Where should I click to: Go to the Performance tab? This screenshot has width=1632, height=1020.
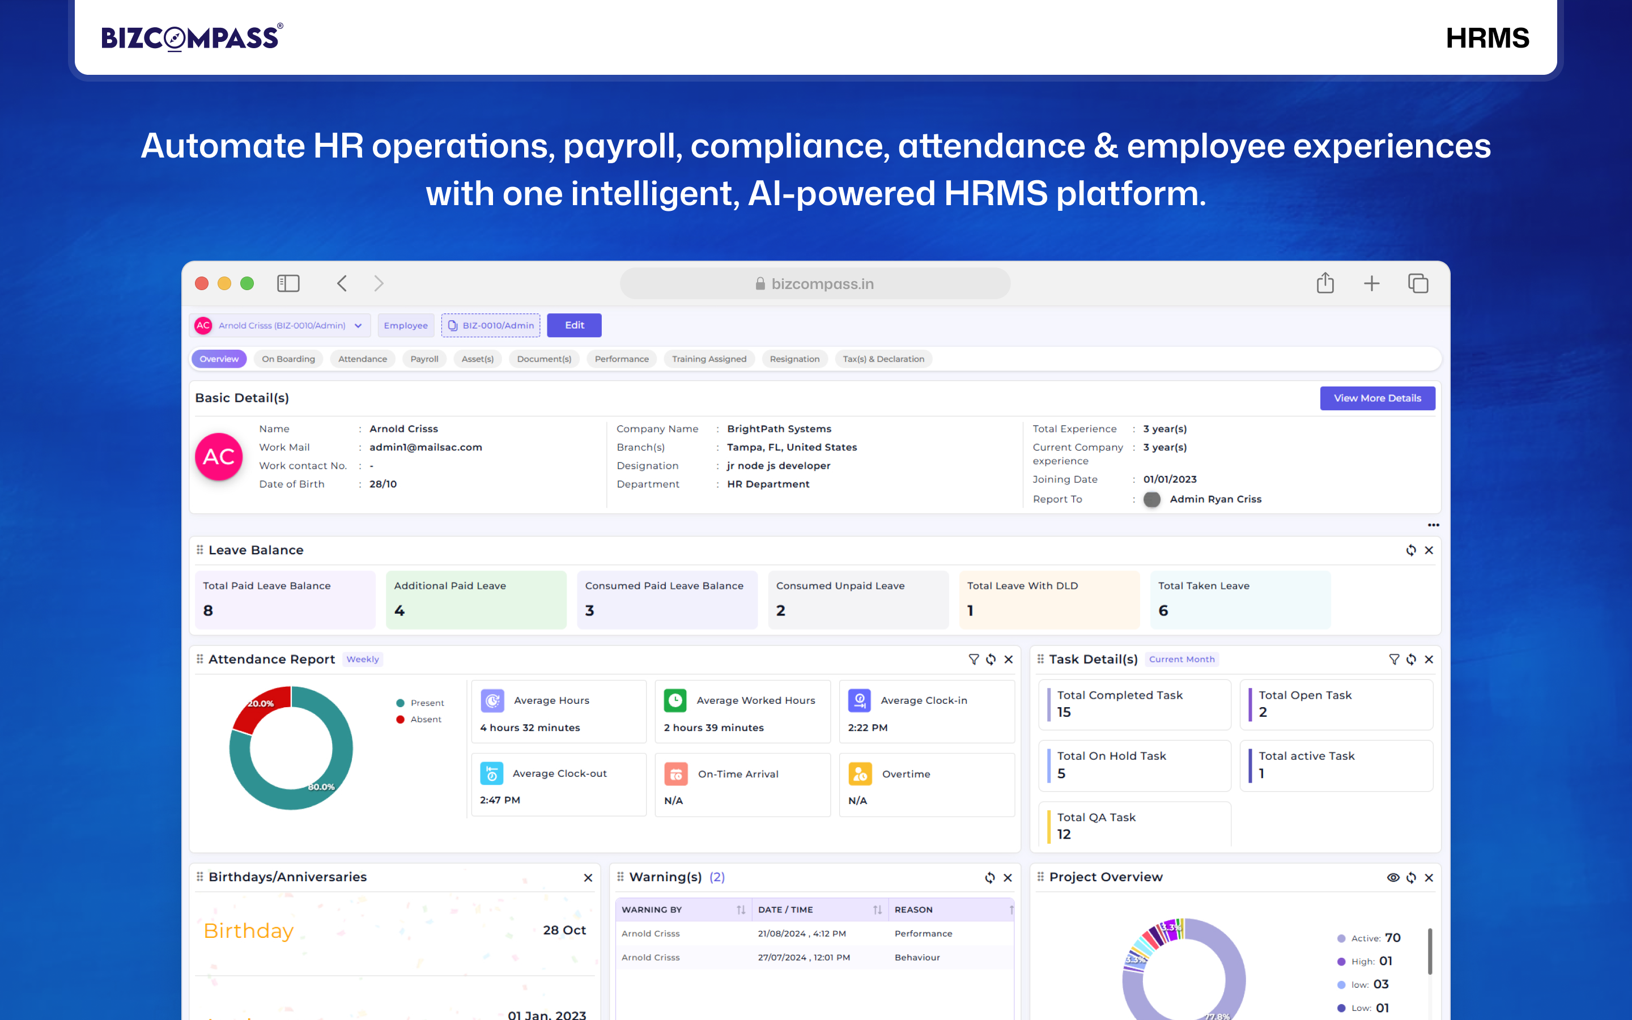click(x=622, y=359)
